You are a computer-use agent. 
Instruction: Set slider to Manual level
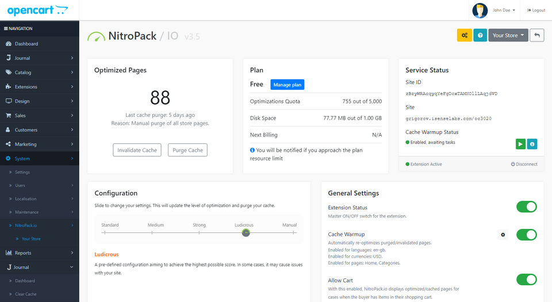coord(294,232)
